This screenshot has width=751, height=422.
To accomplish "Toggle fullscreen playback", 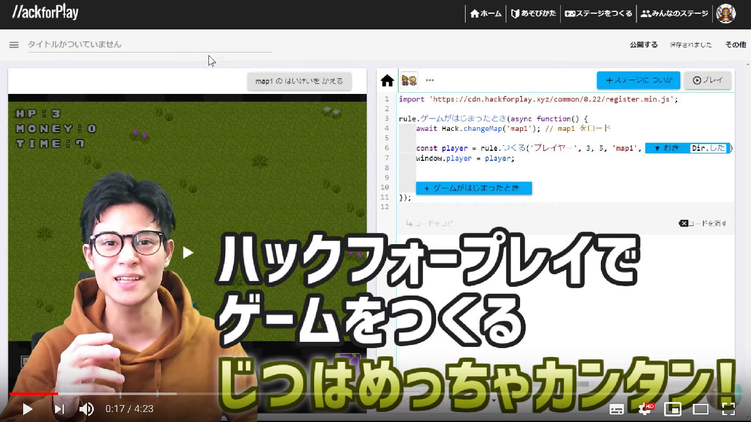I will pyautogui.click(x=728, y=409).
